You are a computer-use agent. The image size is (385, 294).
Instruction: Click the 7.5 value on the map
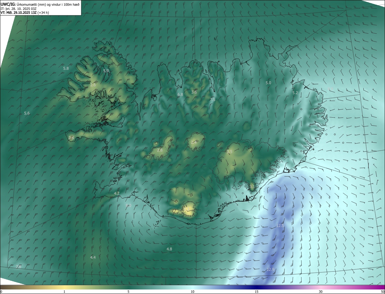(213, 100)
